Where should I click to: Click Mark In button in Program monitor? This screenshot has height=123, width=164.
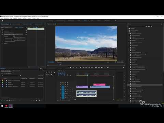pos(73,68)
